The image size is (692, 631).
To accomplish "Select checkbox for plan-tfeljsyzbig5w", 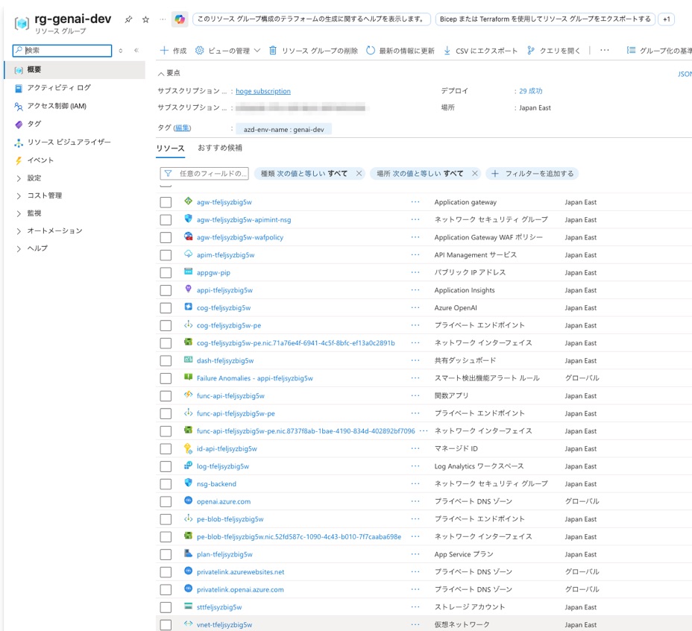I will tap(166, 555).
